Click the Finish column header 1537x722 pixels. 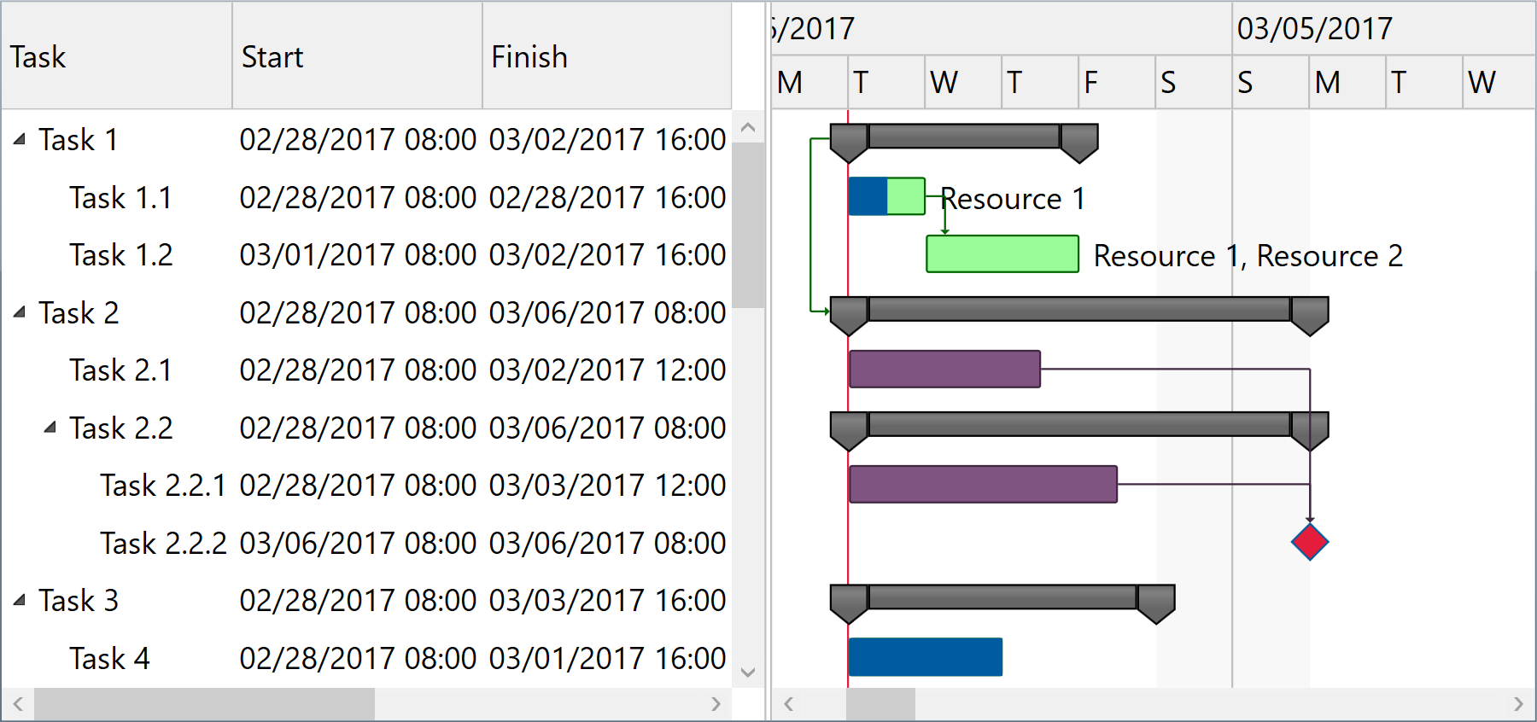pos(606,56)
